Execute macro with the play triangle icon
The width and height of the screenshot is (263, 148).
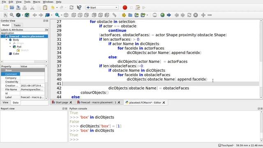tap(144, 7)
